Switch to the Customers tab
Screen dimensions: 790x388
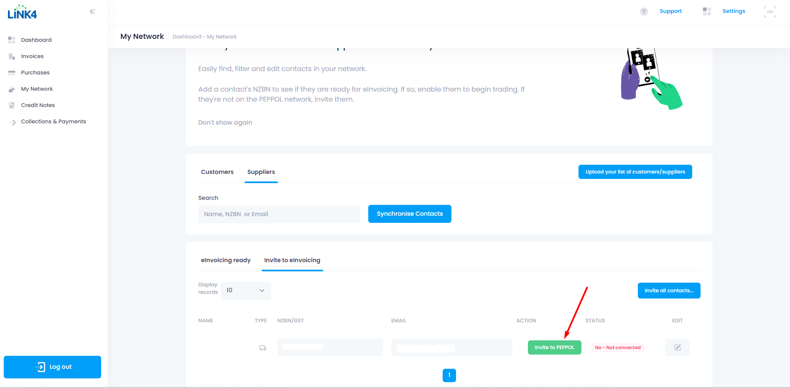217,172
